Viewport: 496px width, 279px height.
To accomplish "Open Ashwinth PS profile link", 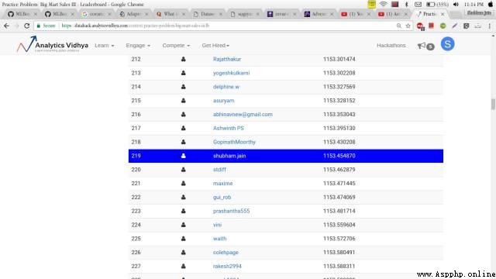I will pyautogui.click(x=229, y=128).
